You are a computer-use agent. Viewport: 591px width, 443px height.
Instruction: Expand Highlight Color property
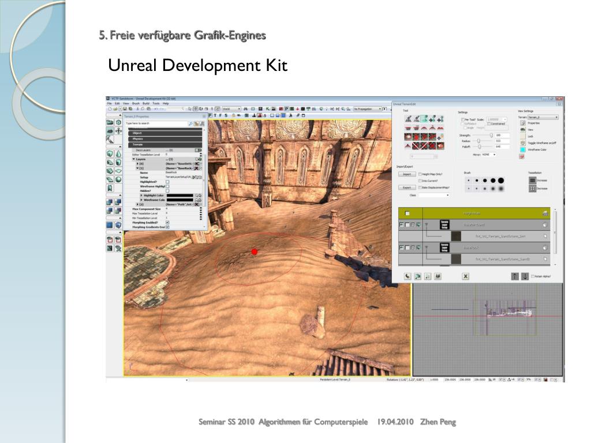click(142, 196)
